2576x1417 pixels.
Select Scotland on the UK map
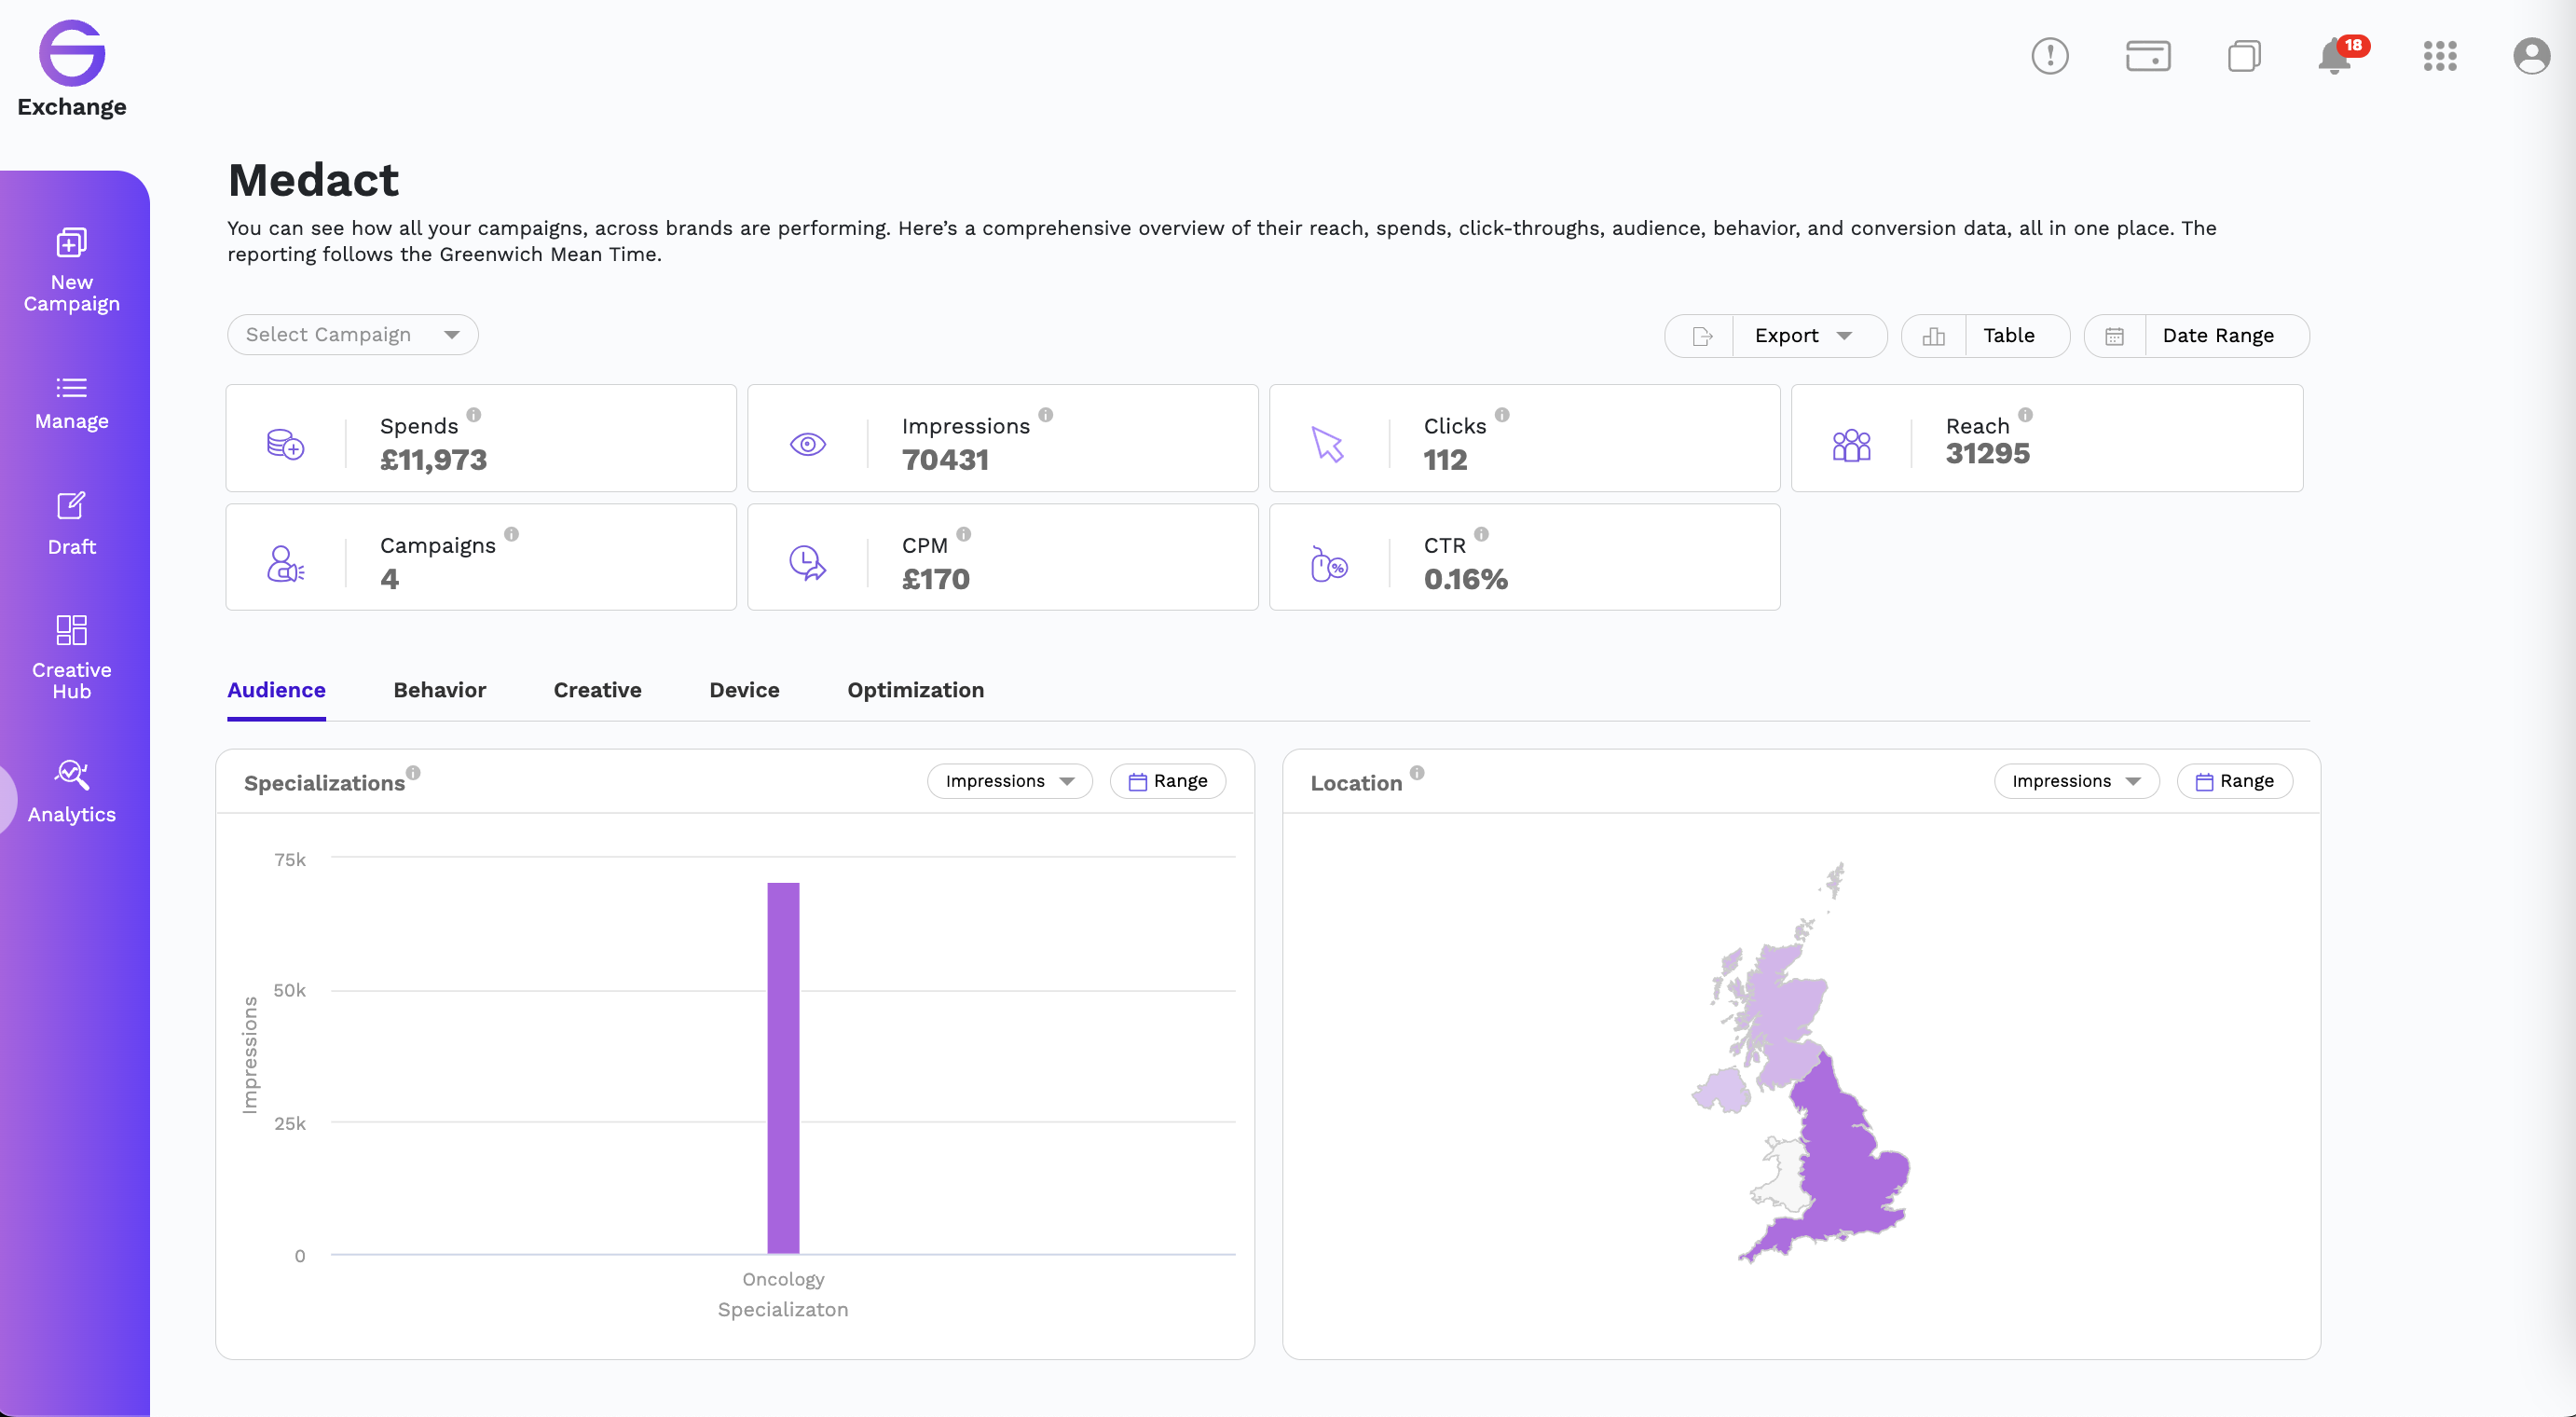click(1785, 1010)
